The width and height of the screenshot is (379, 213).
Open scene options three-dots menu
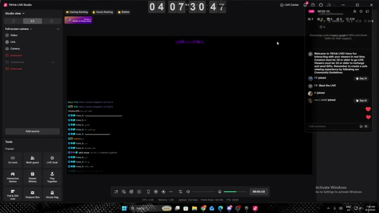(58, 29)
